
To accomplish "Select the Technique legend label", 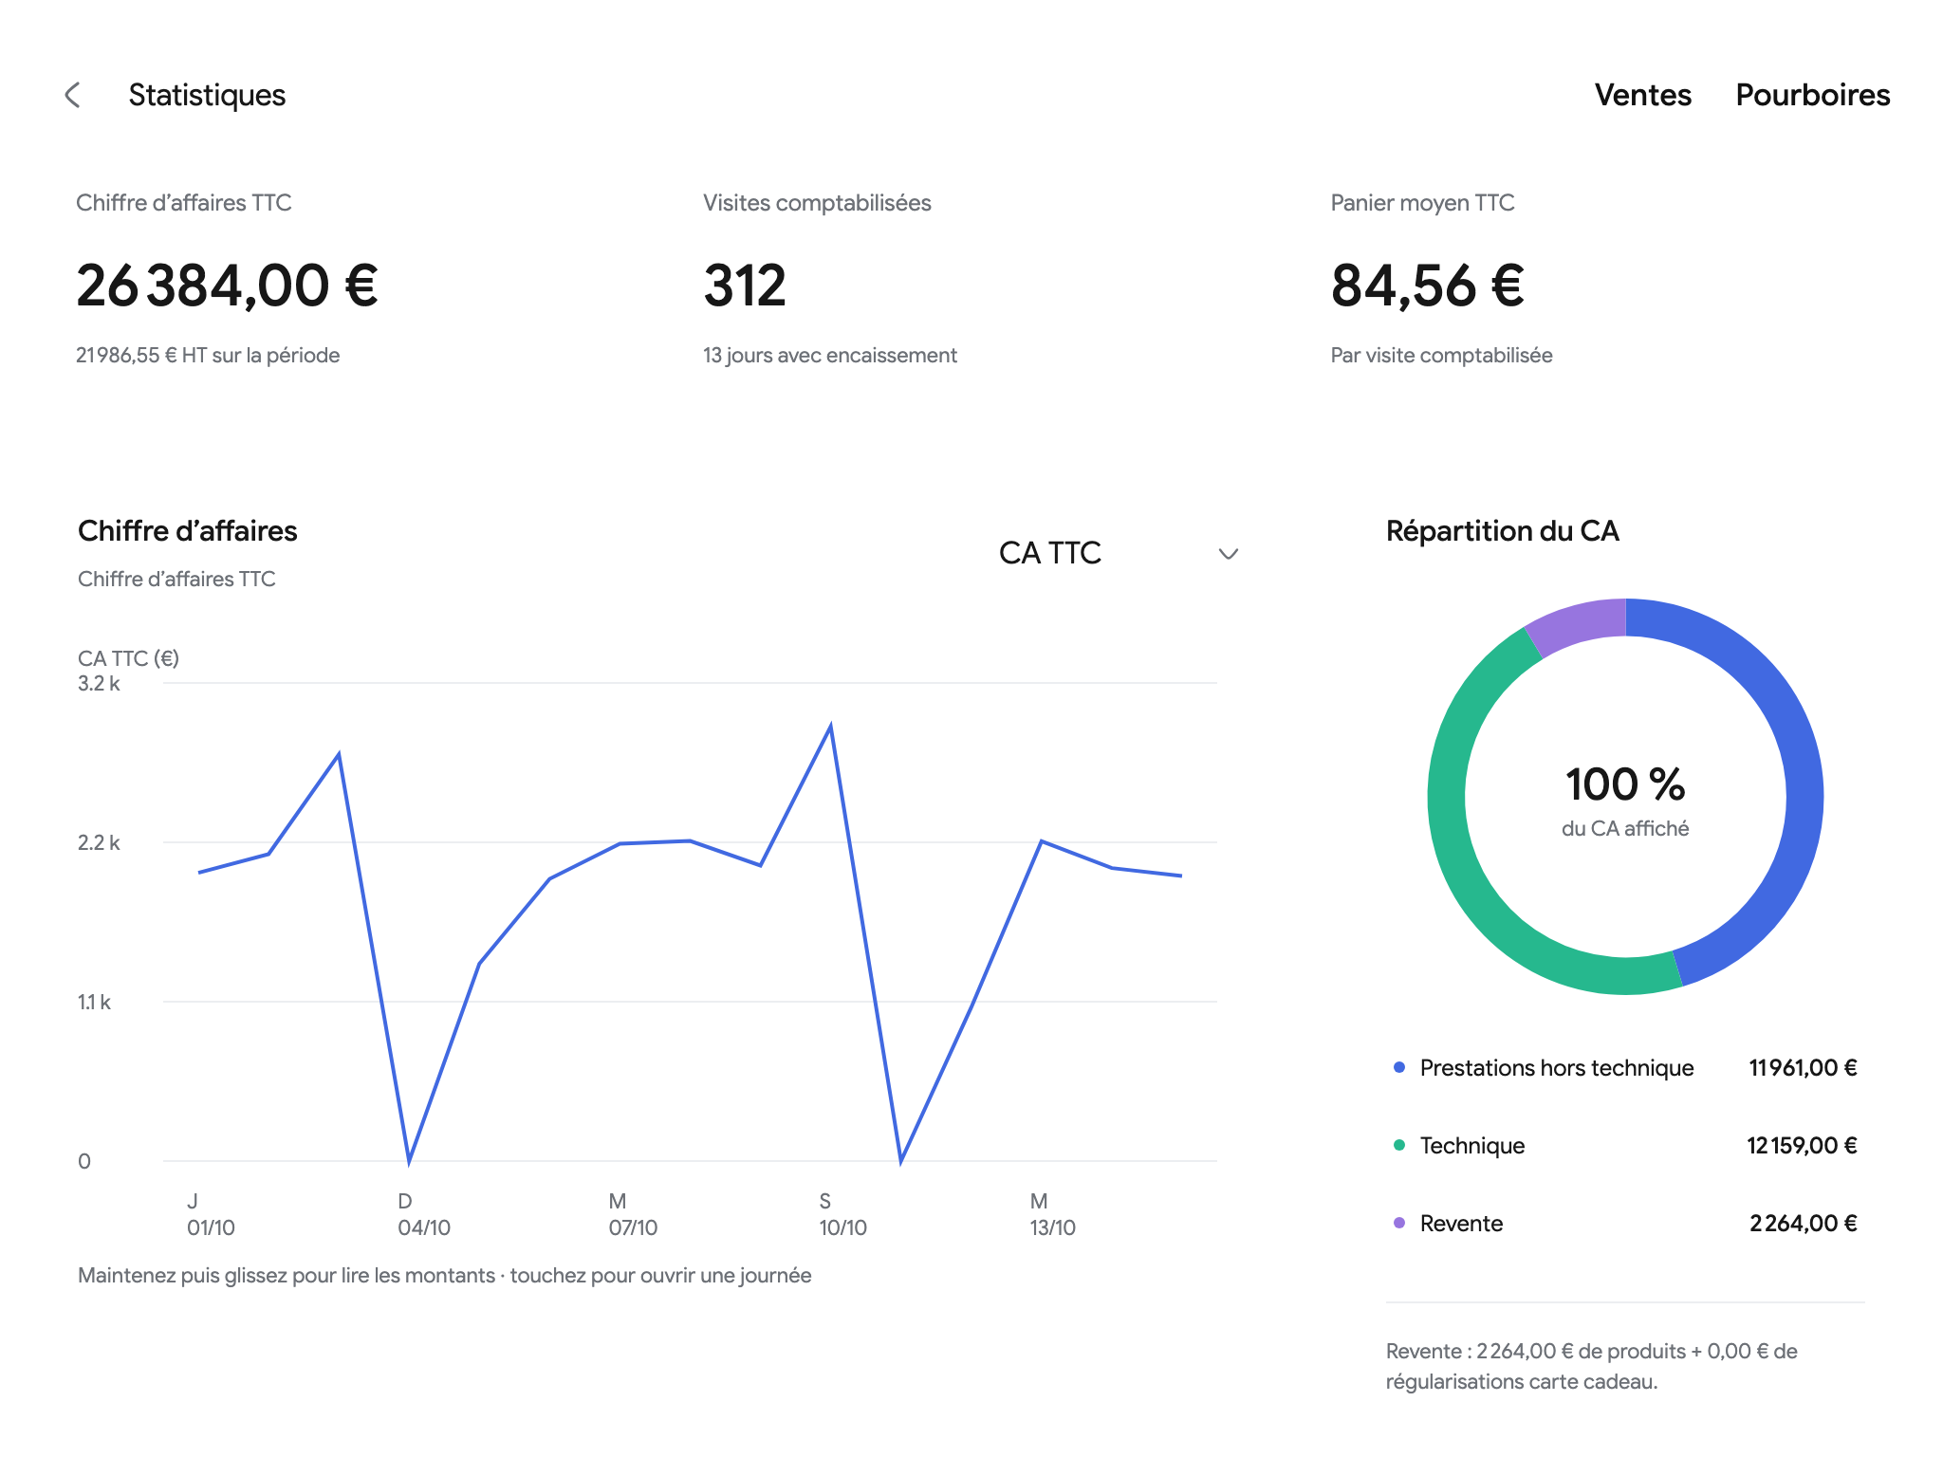I will [x=1471, y=1145].
